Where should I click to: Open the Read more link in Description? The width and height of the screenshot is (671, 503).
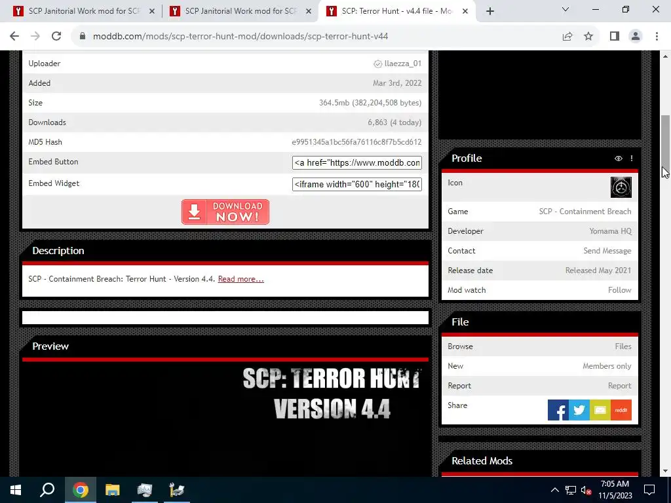click(241, 279)
